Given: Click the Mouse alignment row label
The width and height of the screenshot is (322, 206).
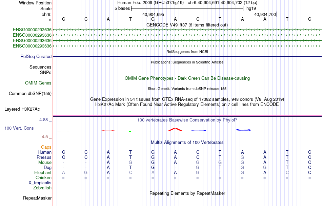Looking at the screenshot, I should click(x=45, y=163).
